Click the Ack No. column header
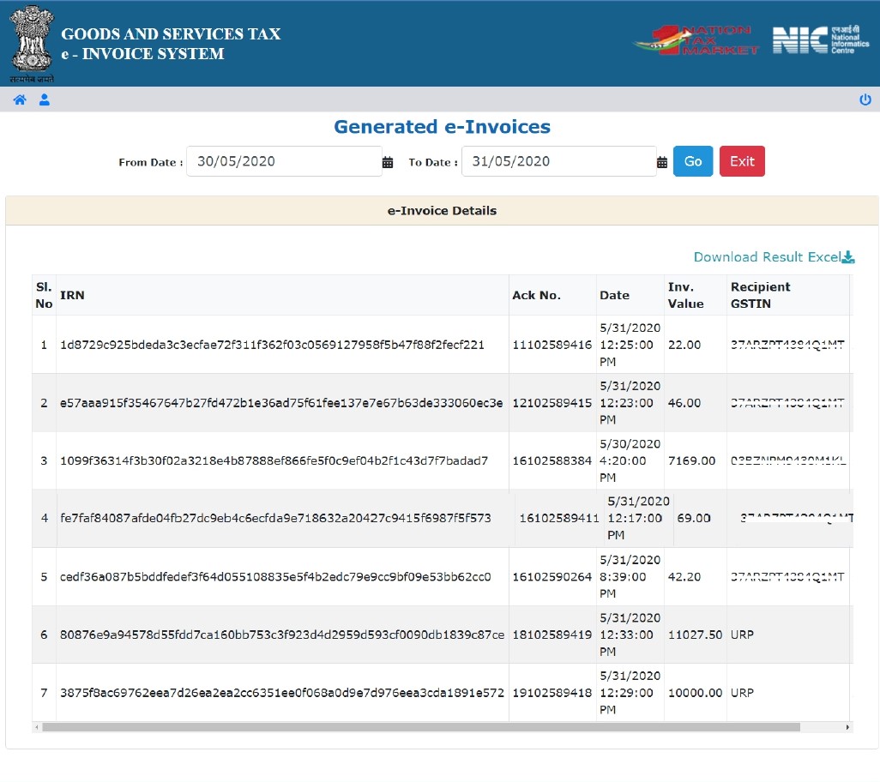 [536, 295]
